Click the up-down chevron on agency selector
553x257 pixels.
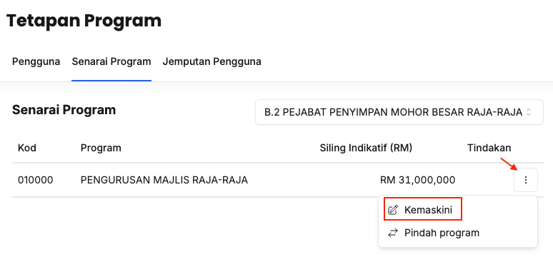tap(528, 112)
